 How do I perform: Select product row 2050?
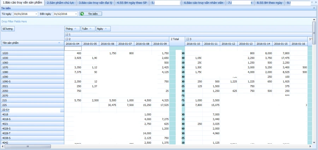click(x=33, y=91)
